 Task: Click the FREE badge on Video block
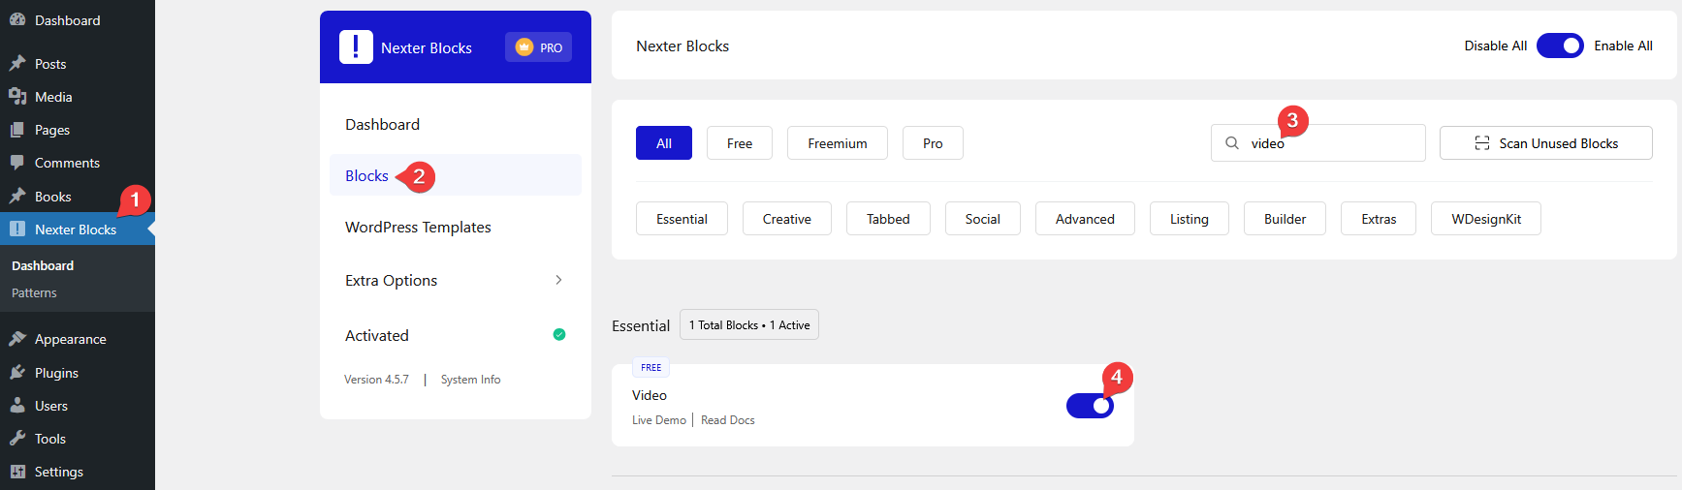point(651,368)
